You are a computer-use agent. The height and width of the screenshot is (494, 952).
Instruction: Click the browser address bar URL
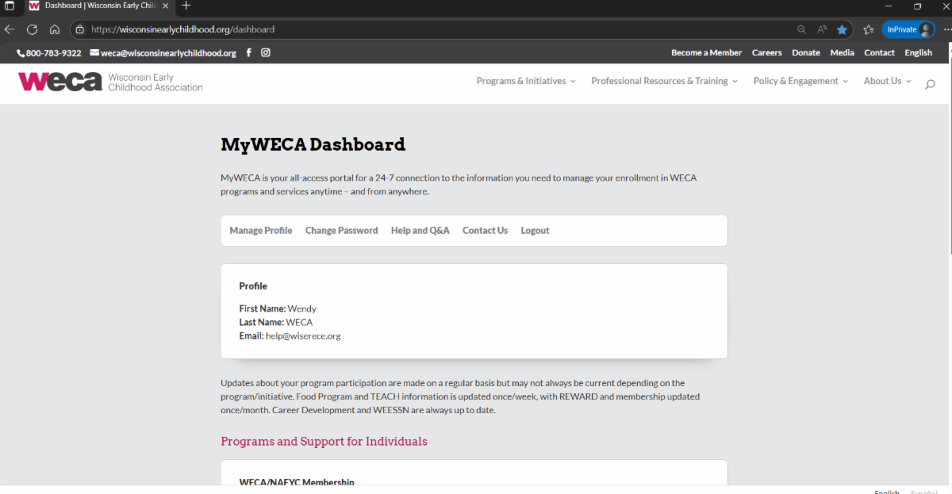182,29
